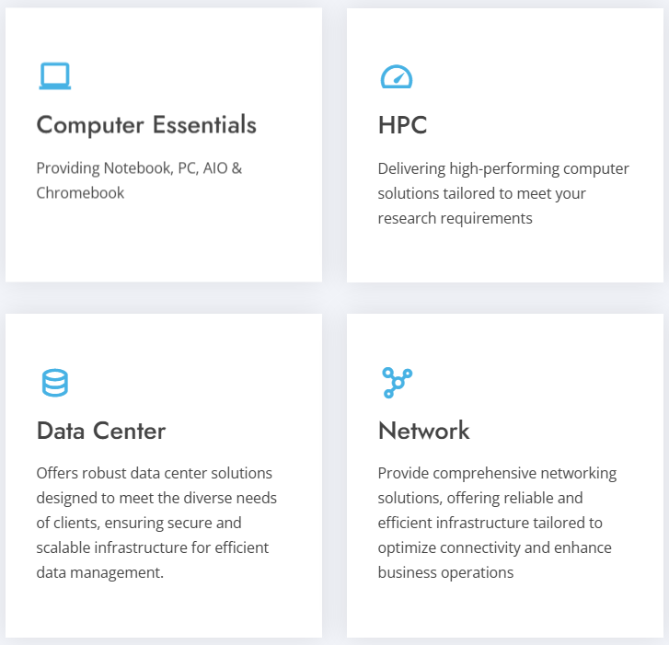Click the speedometer gauge icon above HPC
669x645 pixels.
coord(396,76)
